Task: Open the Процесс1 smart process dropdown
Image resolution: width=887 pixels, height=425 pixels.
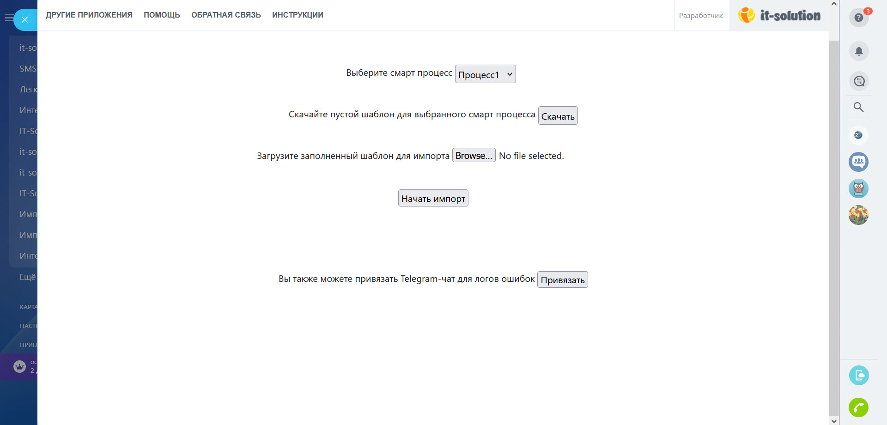Action: [486, 74]
